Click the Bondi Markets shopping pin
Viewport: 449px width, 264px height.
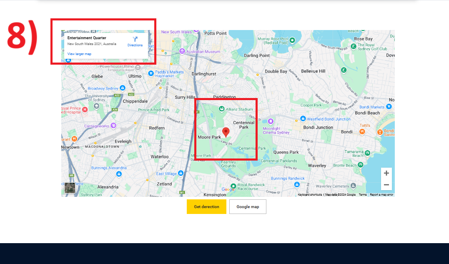[x=389, y=106]
